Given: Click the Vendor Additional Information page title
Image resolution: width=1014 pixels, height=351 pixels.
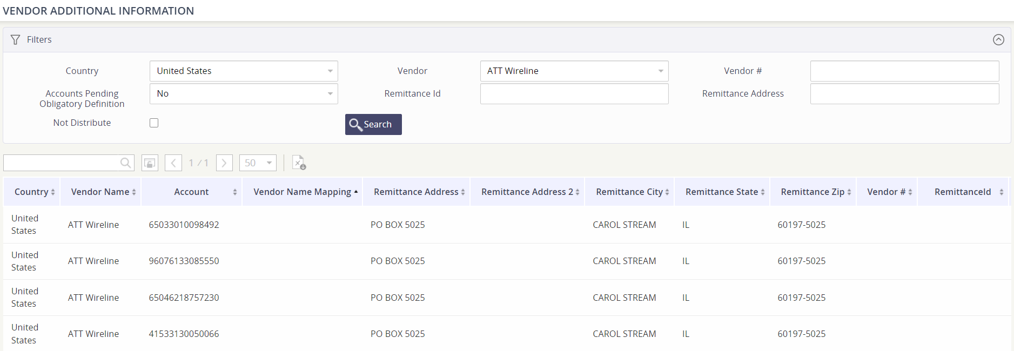Looking at the screenshot, I should pos(98,11).
